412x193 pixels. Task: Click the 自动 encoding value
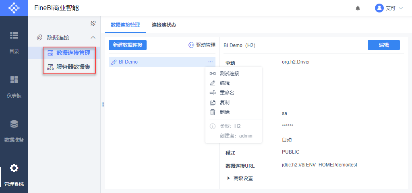click(x=287, y=140)
